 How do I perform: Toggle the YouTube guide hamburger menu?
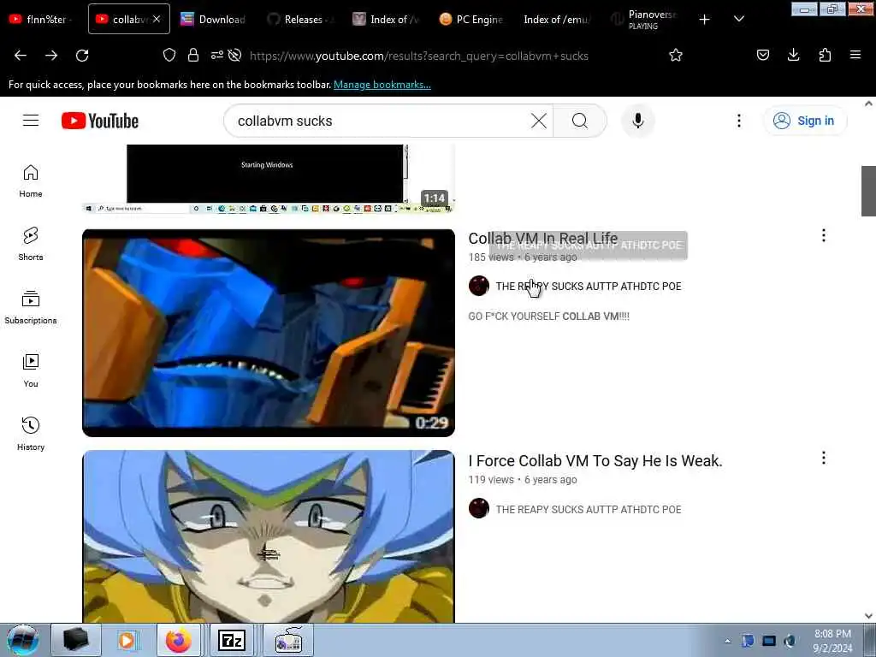(31, 120)
